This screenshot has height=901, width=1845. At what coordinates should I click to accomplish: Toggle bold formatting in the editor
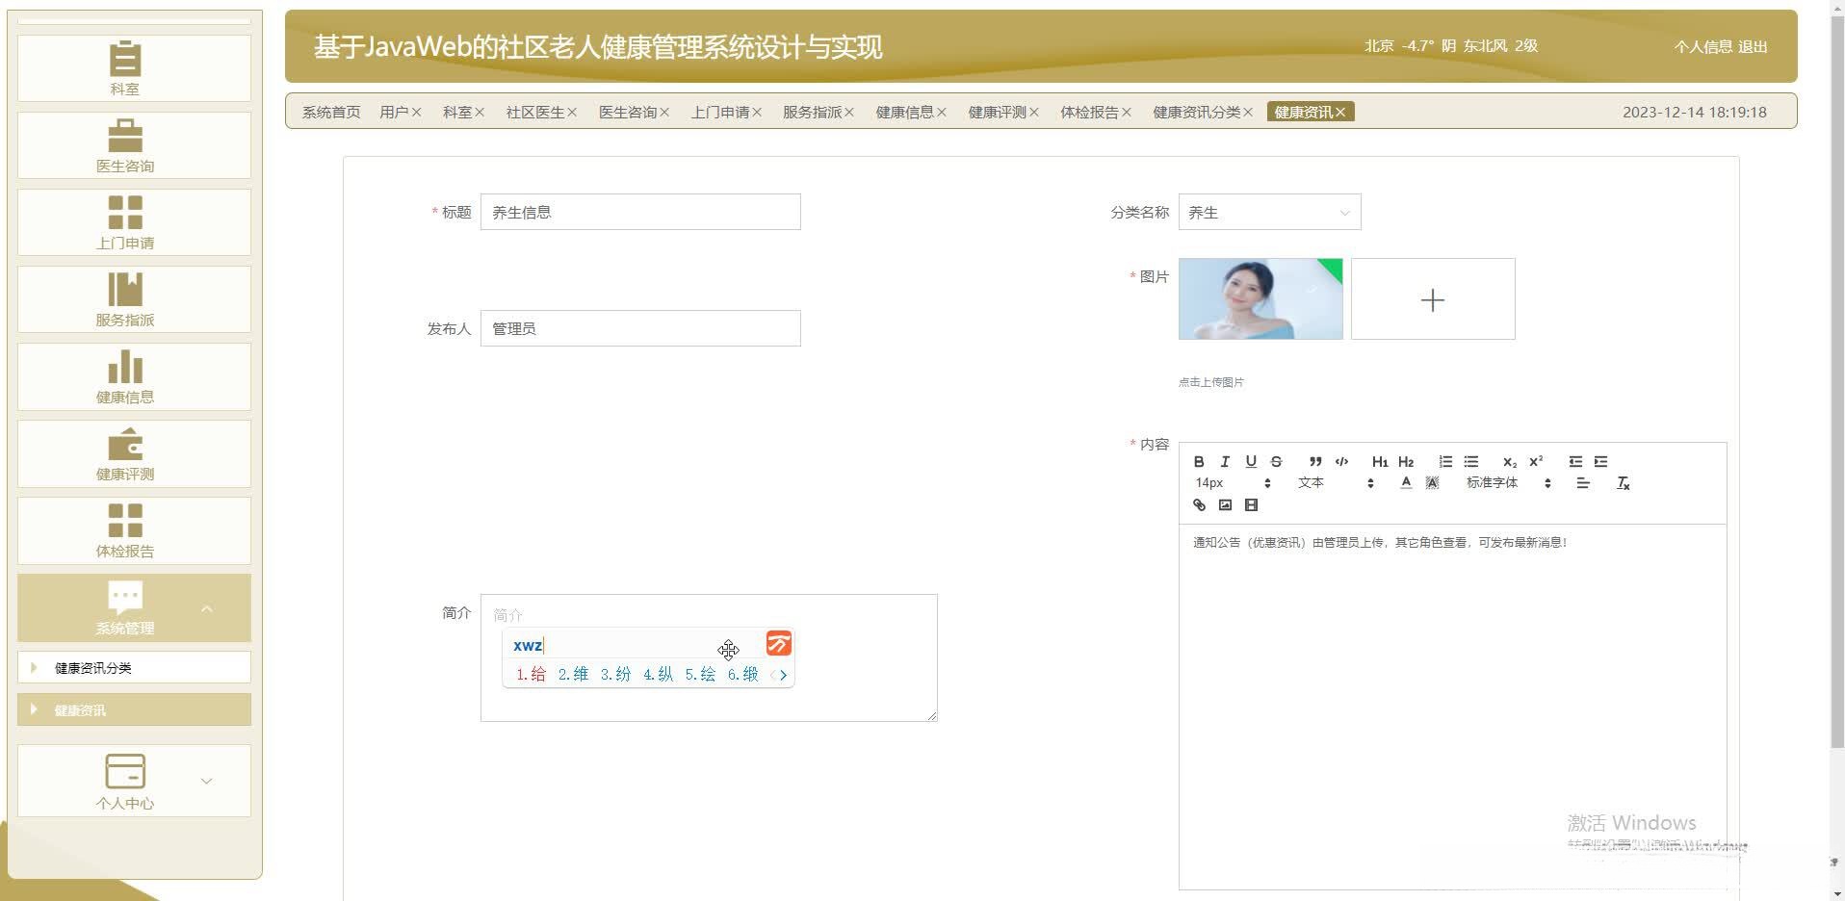click(1199, 462)
